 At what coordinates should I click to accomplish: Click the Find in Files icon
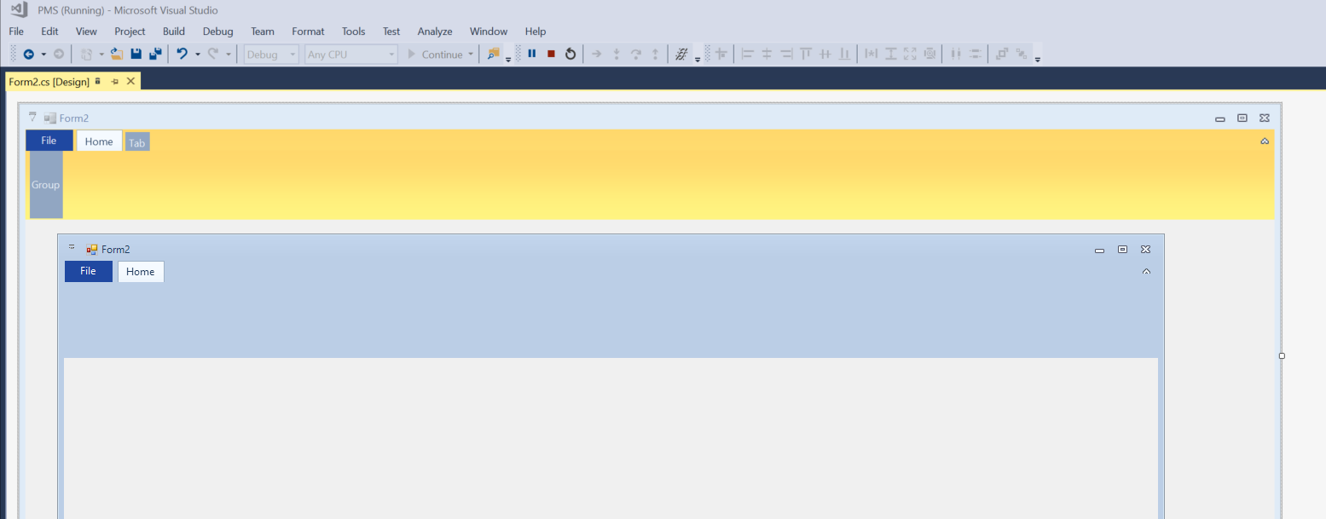point(493,54)
